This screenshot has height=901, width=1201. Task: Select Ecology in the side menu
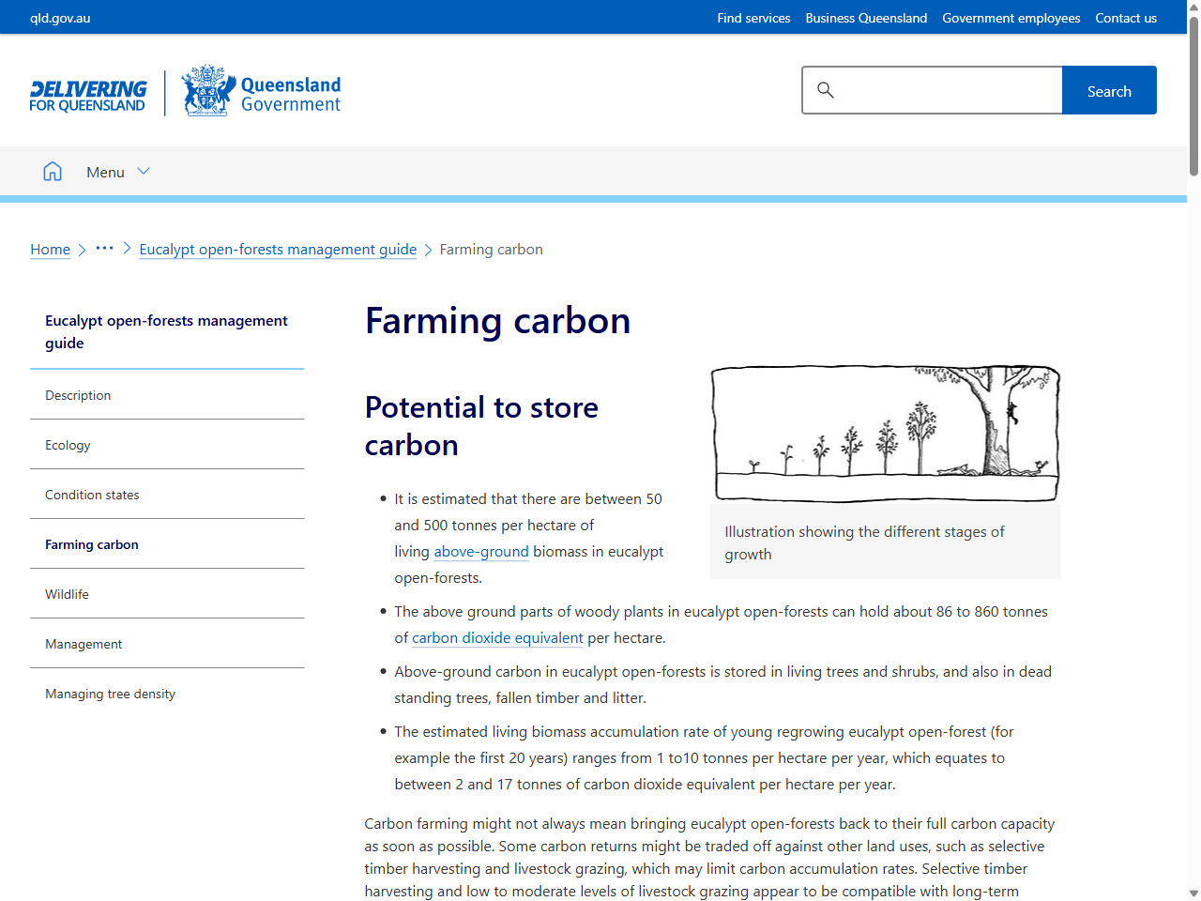(167, 445)
